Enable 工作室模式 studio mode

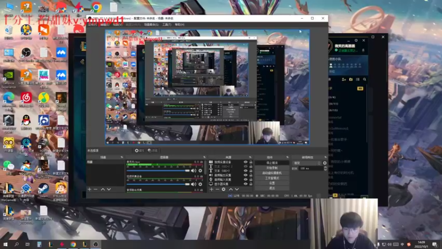[272, 178]
